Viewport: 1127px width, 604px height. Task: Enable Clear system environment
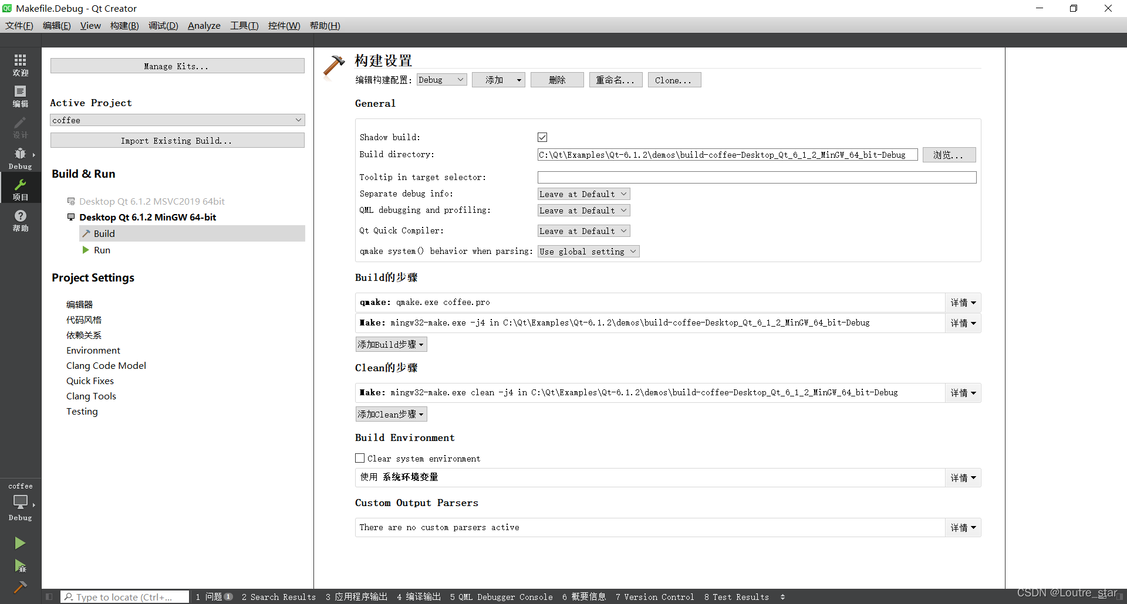360,458
